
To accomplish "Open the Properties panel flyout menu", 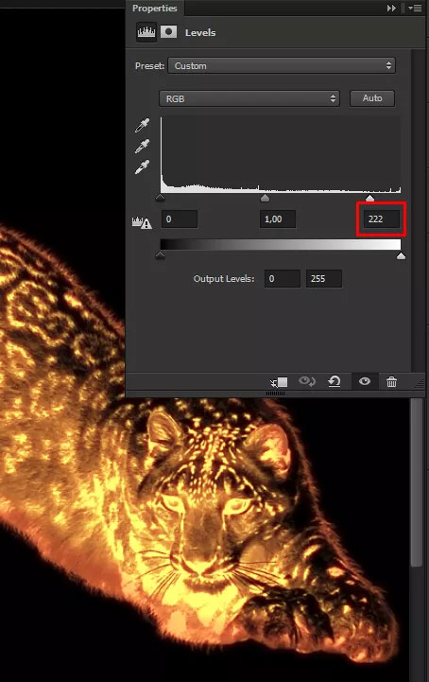I will coord(415,9).
